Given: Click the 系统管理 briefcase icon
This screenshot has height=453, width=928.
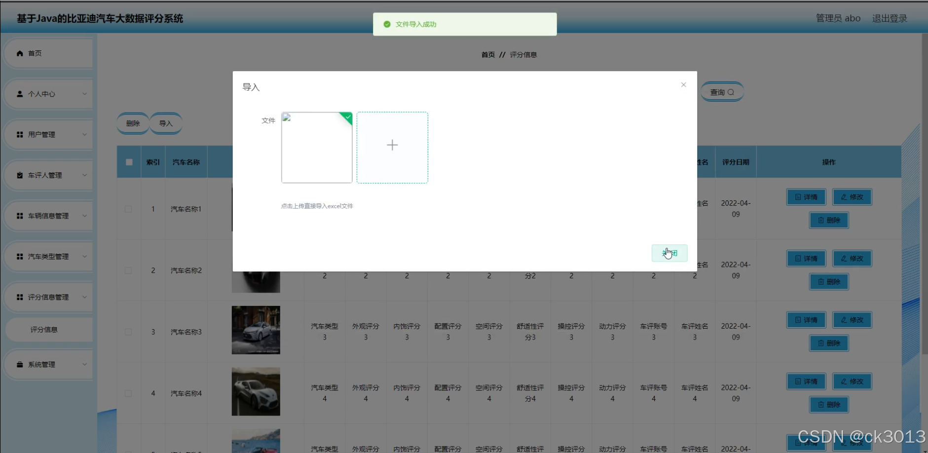Looking at the screenshot, I should point(20,365).
